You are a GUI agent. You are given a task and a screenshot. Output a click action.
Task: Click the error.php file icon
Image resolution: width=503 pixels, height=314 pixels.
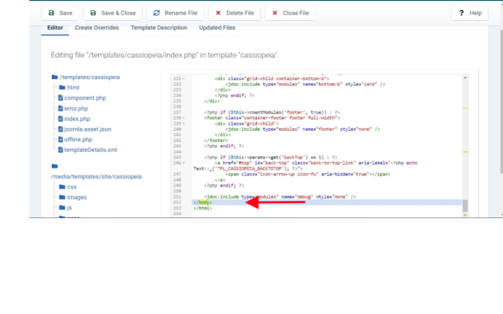pyautogui.click(x=60, y=108)
